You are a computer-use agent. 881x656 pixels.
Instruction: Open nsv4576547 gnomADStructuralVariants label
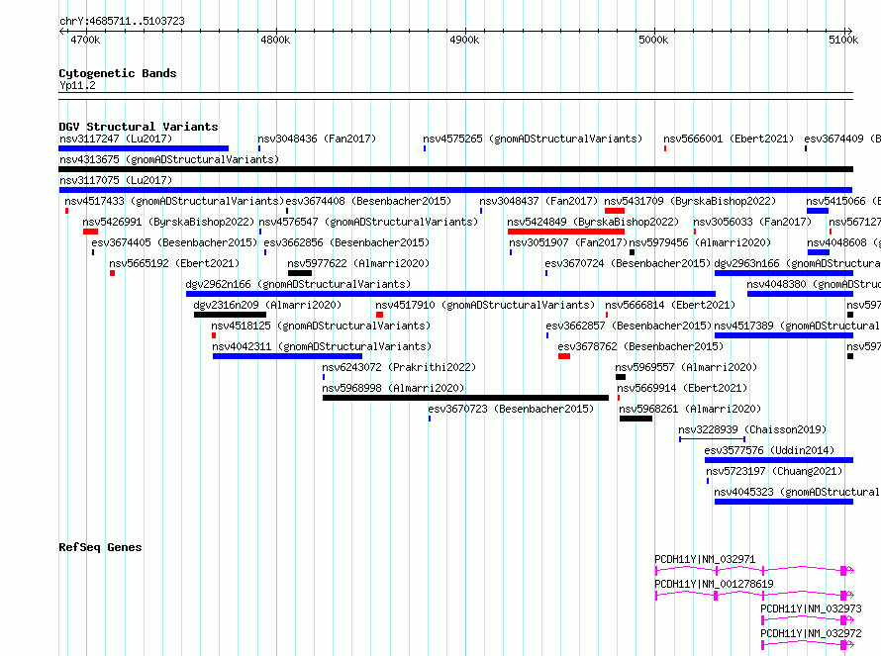click(368, 222)
